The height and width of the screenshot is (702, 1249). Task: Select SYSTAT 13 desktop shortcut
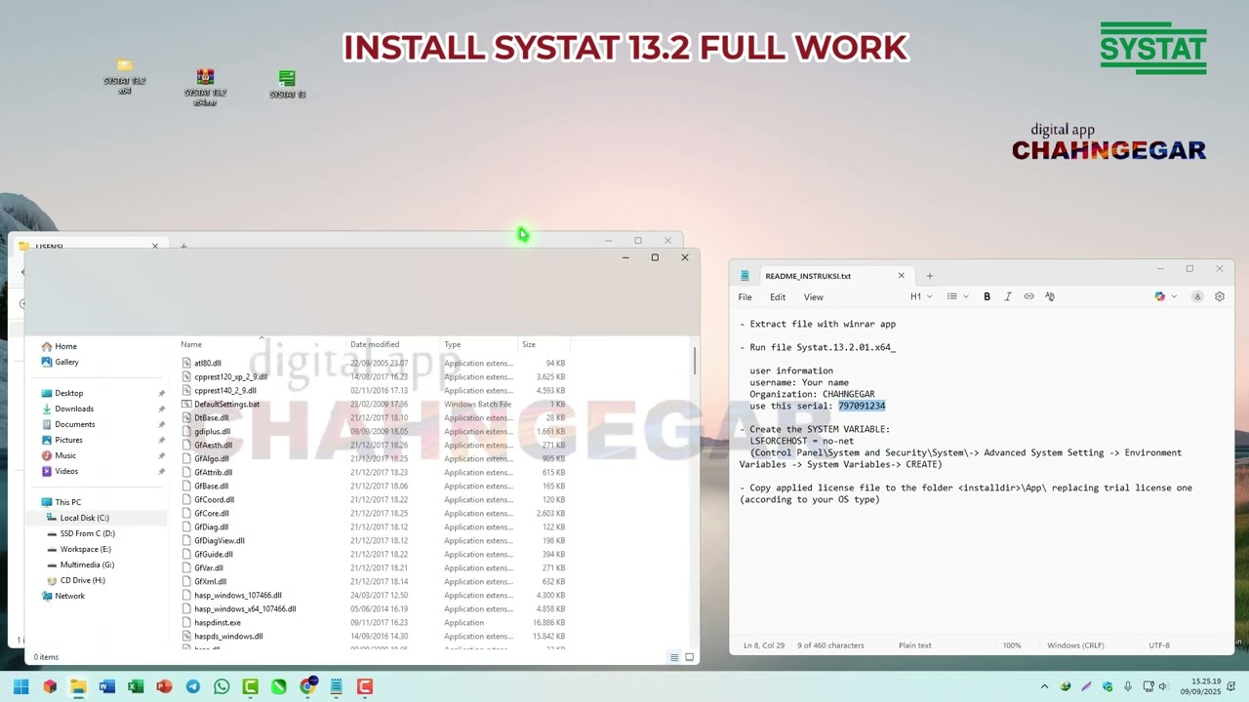click(x=287, y=85)
